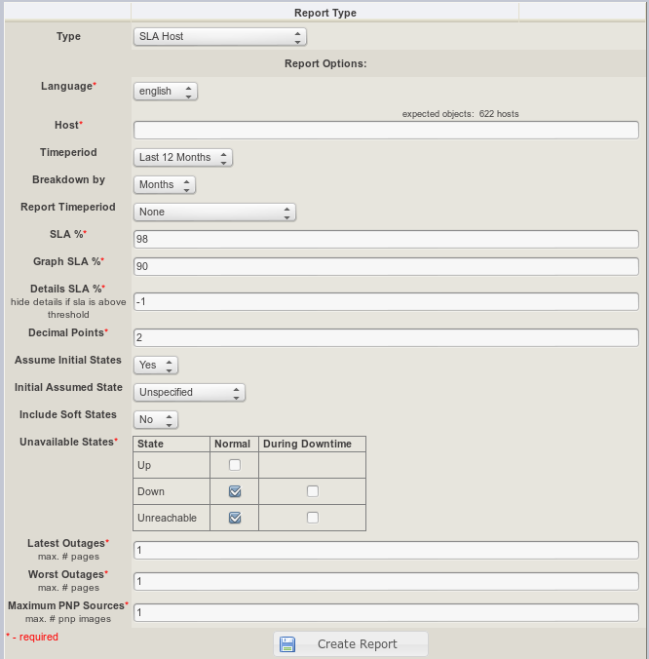
Task: Open the Assume Initial States dropdown
Action: click(x=156, y=365)
